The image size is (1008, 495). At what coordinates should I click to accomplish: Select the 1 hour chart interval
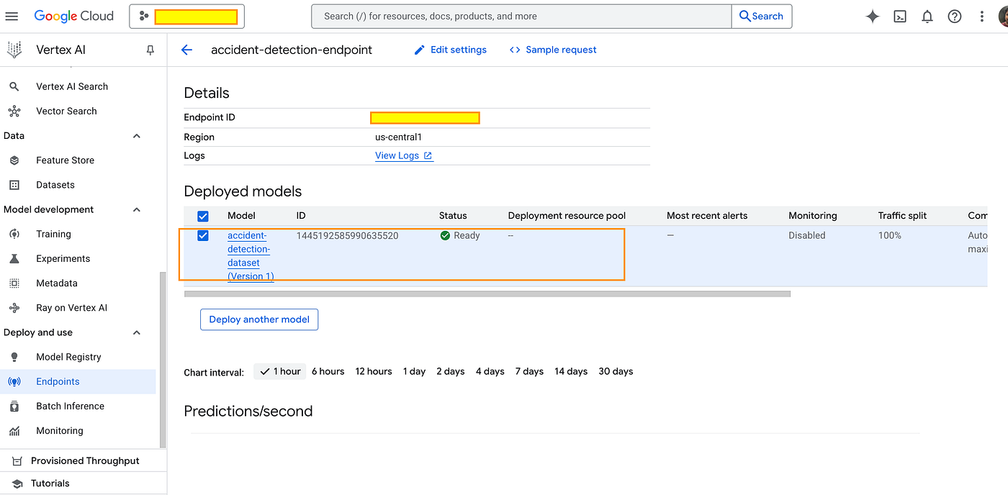click(280, 371)
